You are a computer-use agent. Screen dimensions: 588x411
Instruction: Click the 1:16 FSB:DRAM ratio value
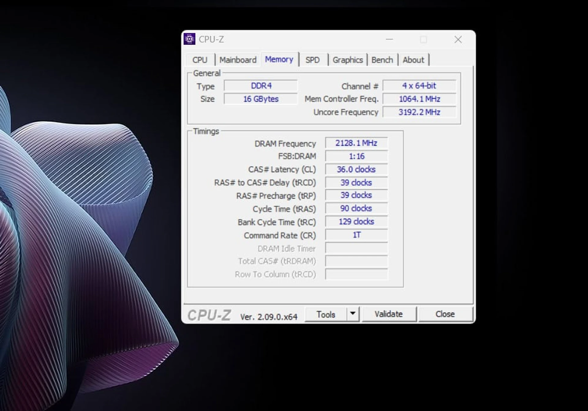click(x=356, y=156)
